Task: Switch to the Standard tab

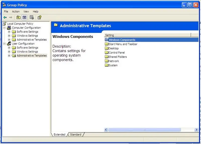Action: [76, 134]
